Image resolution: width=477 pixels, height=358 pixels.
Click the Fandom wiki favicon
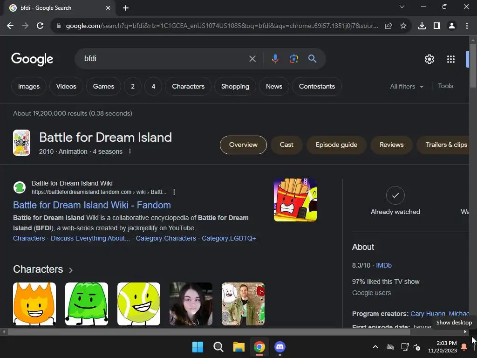pyautogui.click(x=20, y=187)
